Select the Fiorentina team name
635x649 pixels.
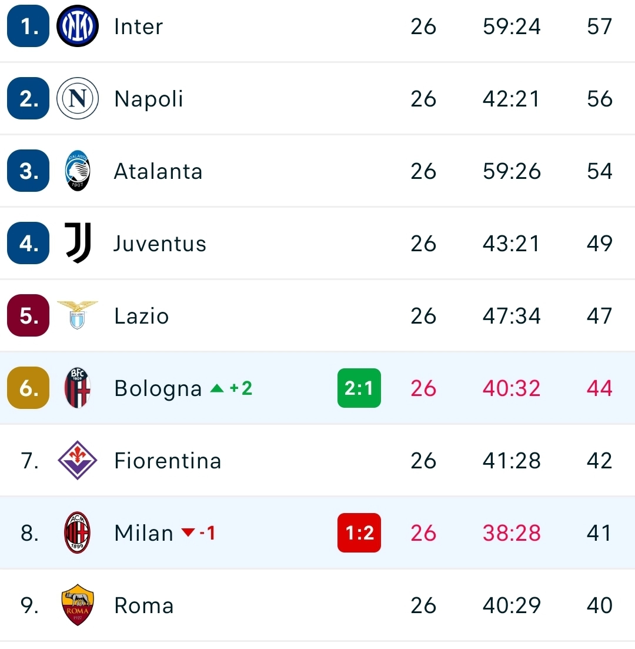(x=168, y=460)
